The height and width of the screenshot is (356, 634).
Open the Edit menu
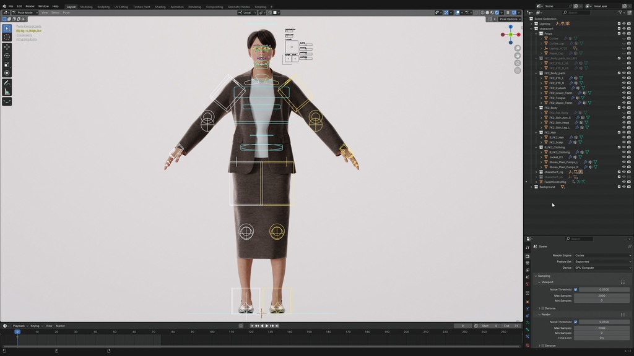(19, 6)
